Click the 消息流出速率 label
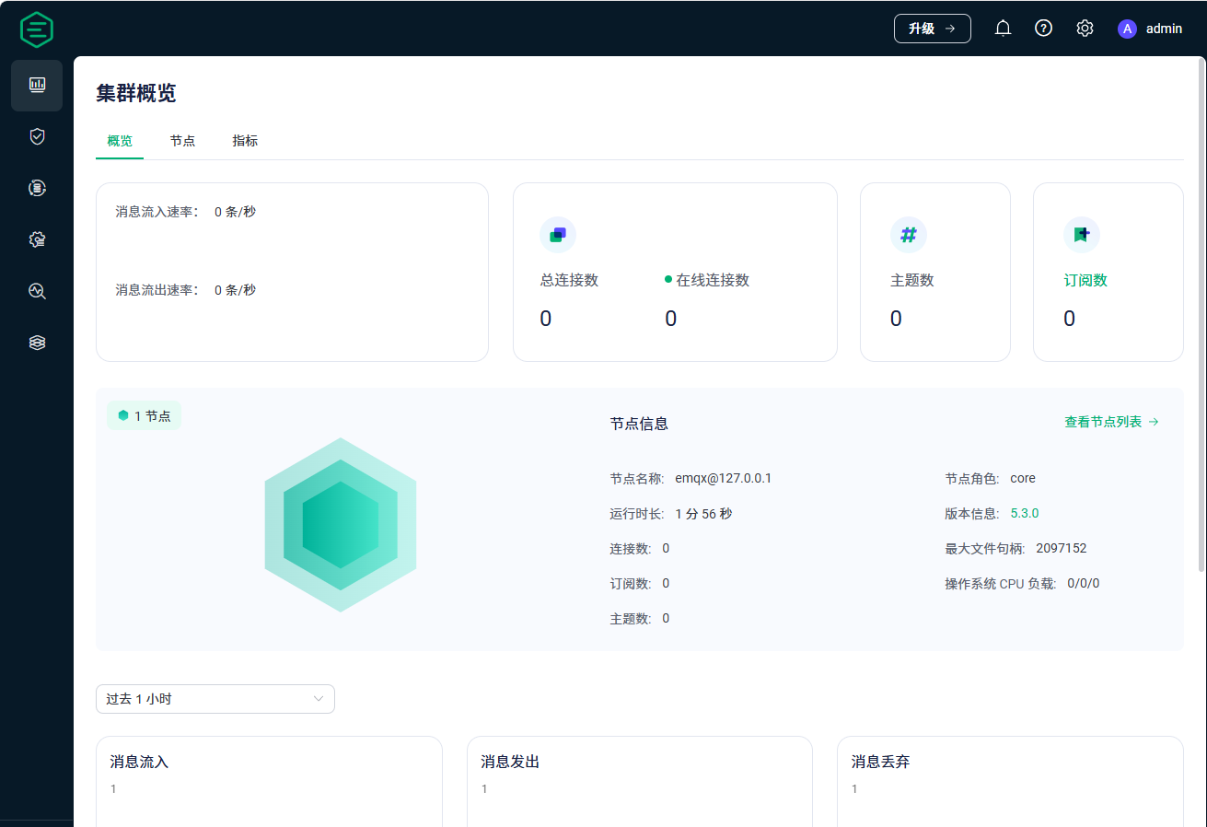Screen dimensions: 1207x827 (157, 290)
